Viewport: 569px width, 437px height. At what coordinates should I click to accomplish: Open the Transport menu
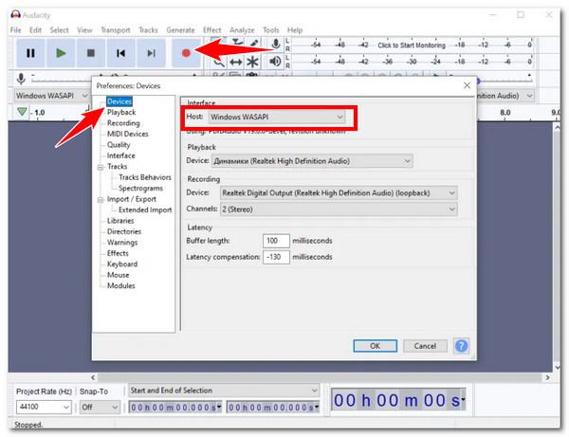116,30
